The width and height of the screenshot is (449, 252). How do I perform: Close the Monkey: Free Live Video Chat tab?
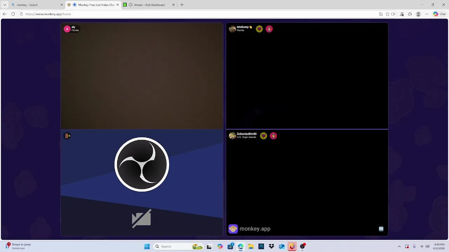click(118, 5)
